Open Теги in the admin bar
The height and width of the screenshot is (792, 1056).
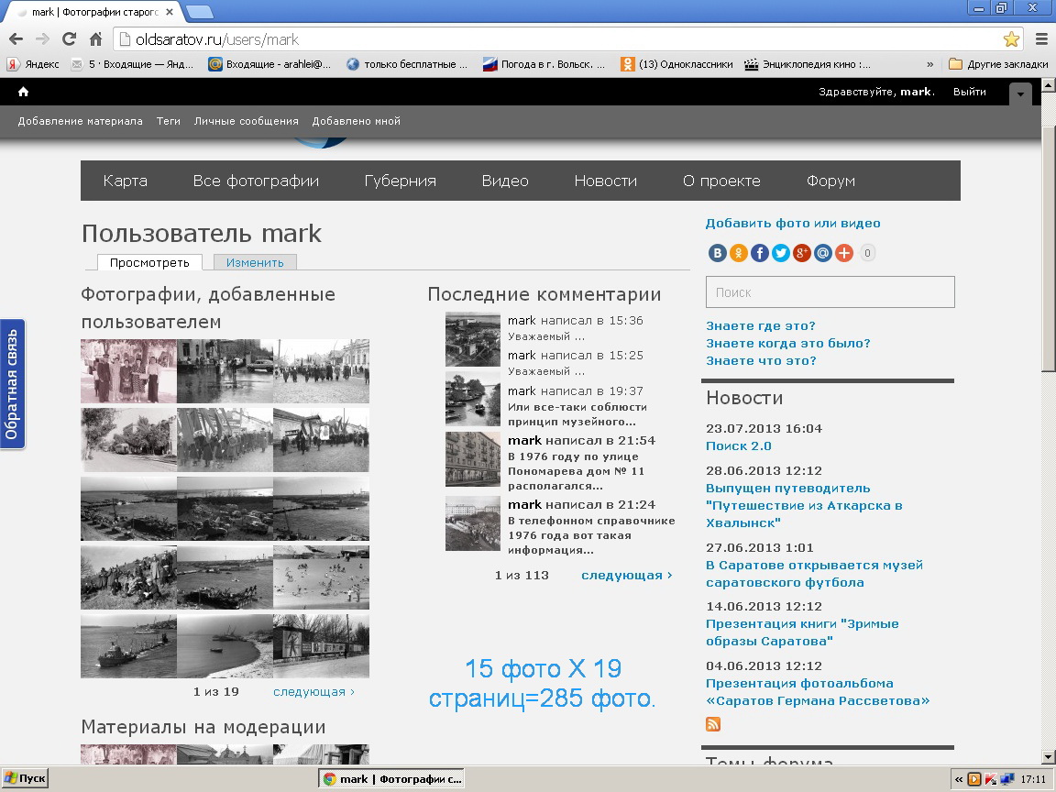click(x=169, y=121)
